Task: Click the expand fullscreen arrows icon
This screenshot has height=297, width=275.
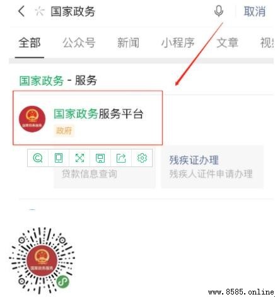Action: pos(79,158)
